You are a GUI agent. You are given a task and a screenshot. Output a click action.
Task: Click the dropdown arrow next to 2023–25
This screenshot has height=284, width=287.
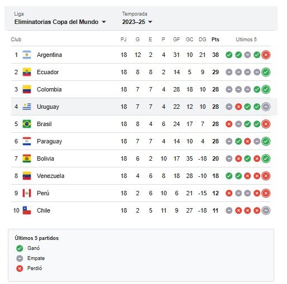tap(150, 22)
